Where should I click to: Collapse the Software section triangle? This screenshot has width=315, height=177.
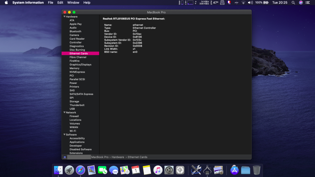[x=65, y=135]
